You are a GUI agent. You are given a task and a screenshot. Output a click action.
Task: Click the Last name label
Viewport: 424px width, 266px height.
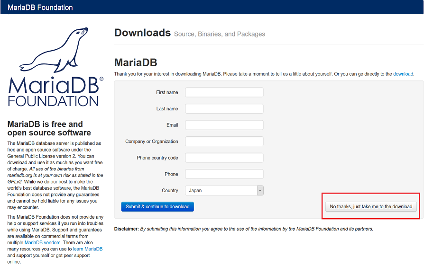tap(167, 109)
